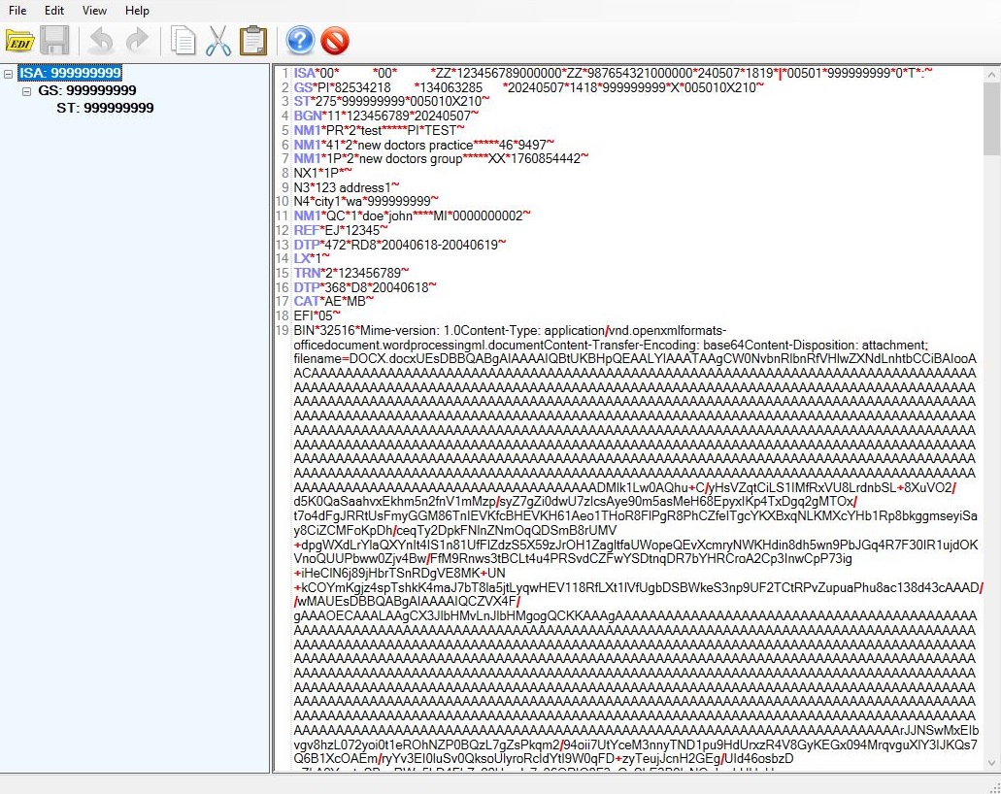Viewport: 1001px width, 794px height.
Task: Collapse the GS: 999999999 tree node
Action: coord(27,91)
